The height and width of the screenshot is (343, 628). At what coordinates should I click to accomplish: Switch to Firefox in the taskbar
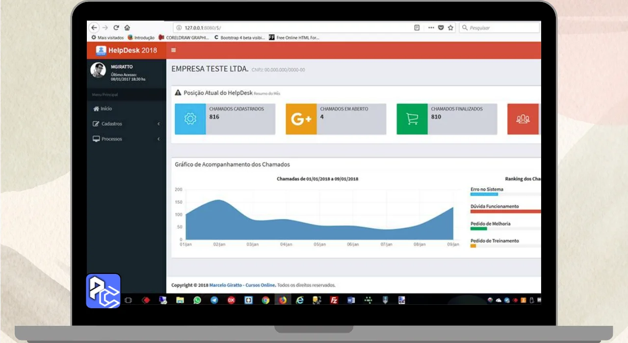point(283,300)
